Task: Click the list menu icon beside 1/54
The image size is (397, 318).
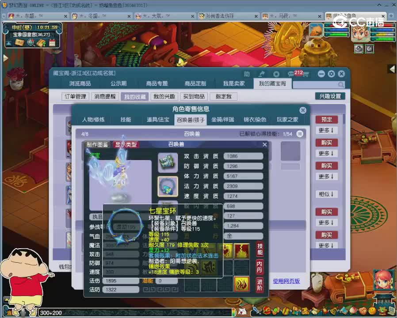Action: click(300, 134)
